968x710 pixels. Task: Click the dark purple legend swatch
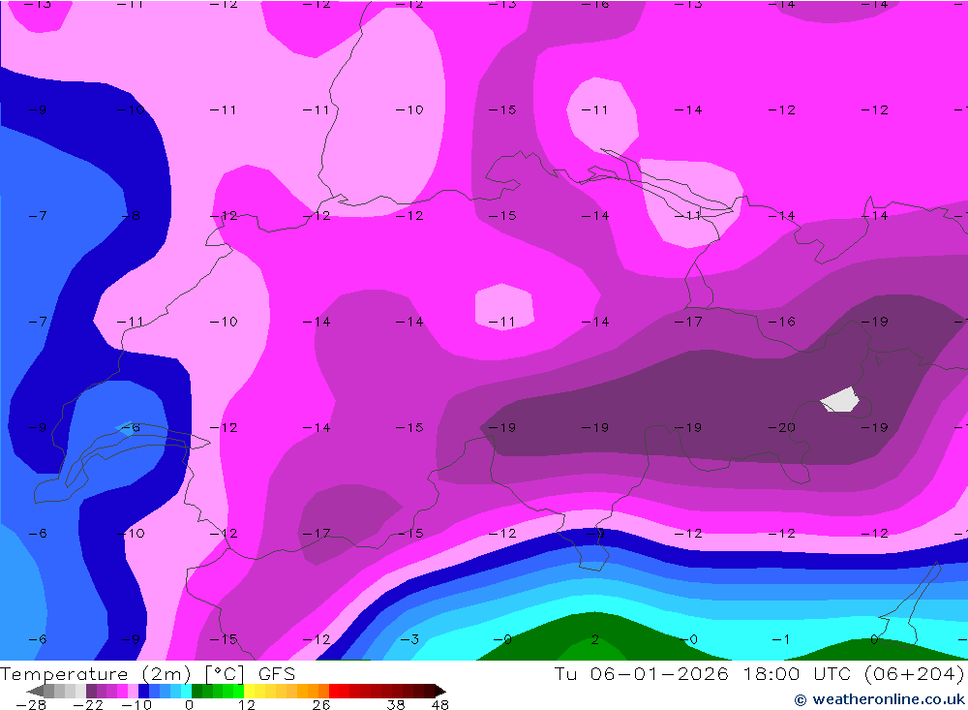pos(91,691)
